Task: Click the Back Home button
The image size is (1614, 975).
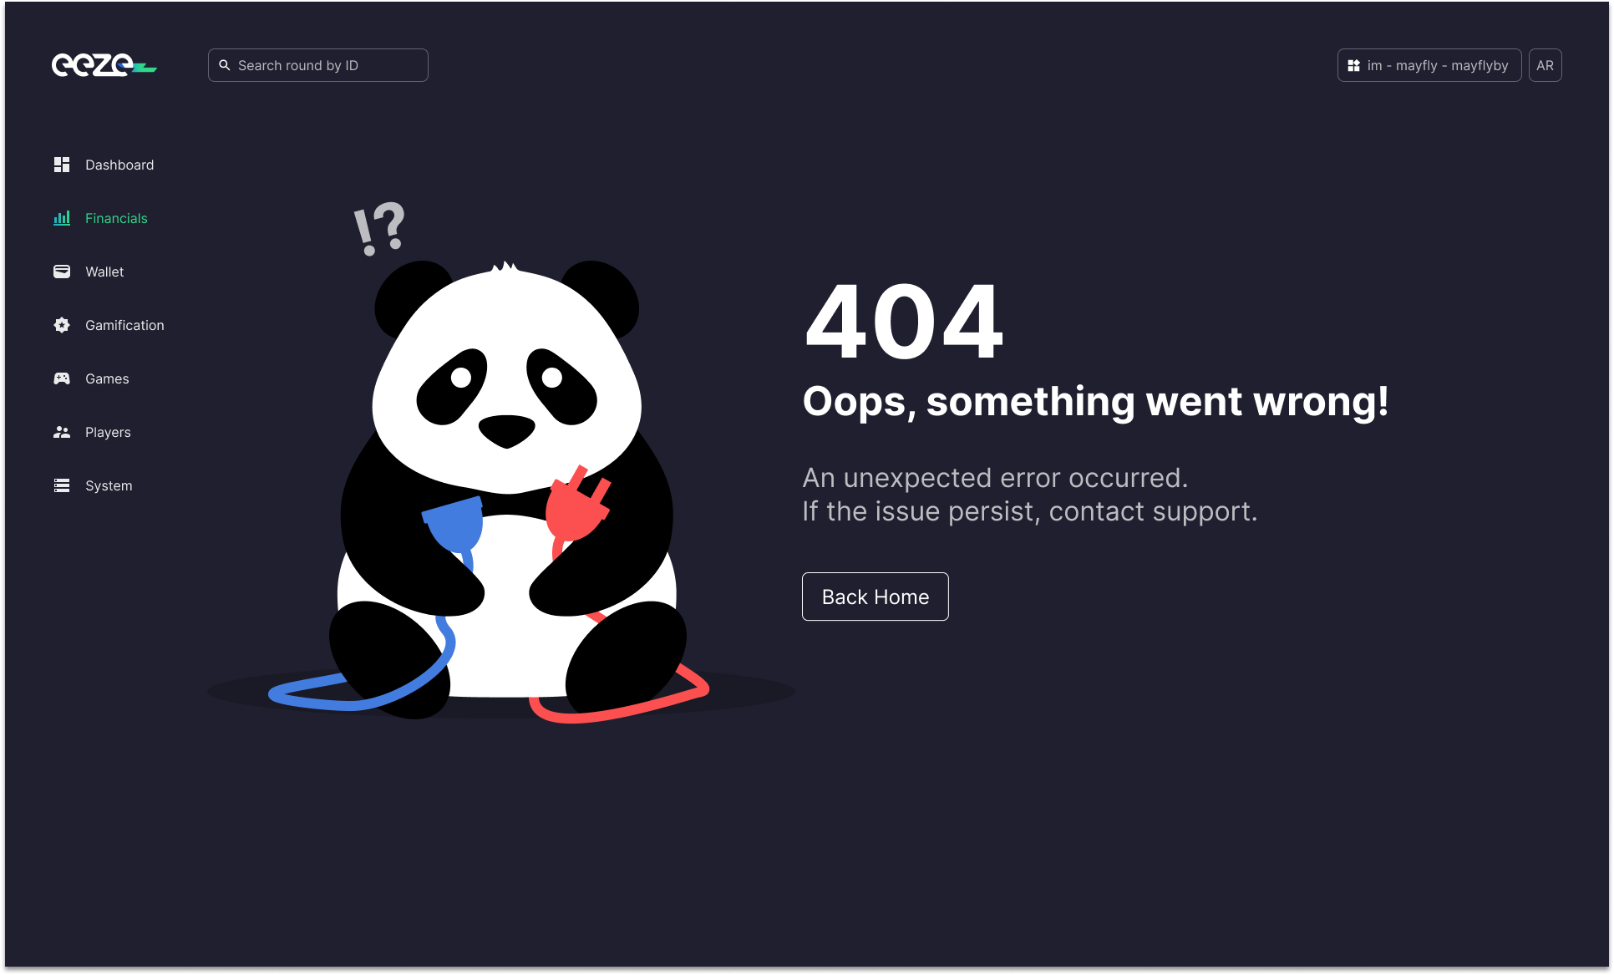Action: click(x=876, y=597)
